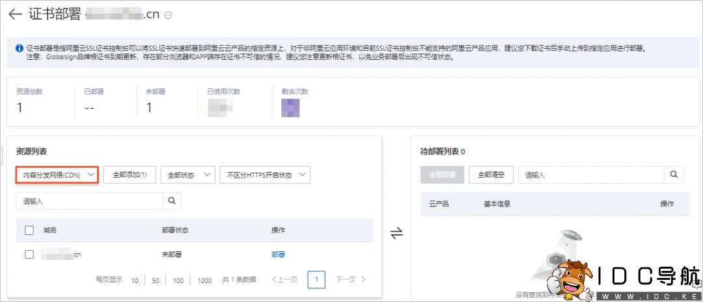Click the 未部署 count statistic

(155, 101)
